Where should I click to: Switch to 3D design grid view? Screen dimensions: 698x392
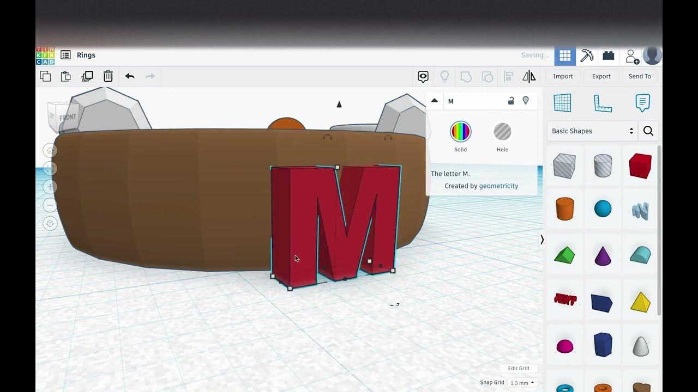pyautogui.click(x=565, y=56)
